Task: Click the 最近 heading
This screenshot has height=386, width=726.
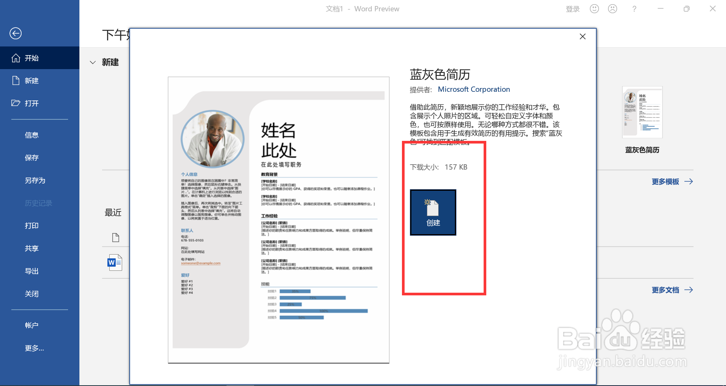Action: point(113,213)
